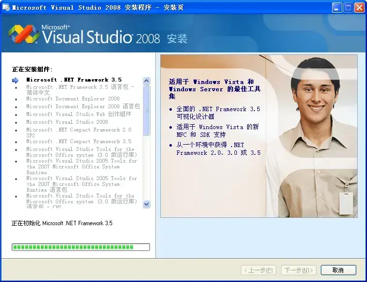Select the Document Explorer 2008 语言包 entry
Viewport: 367px width, 282px height.
(x=83, y=106)
